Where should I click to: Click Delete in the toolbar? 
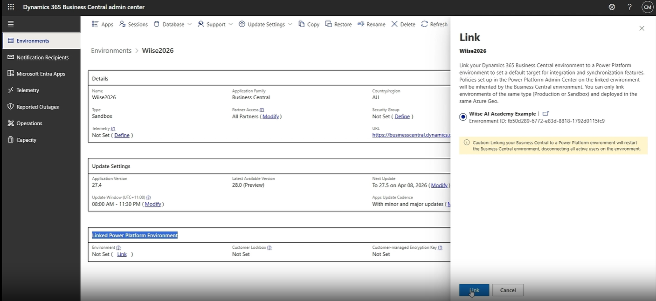pyautogui.click(x=403, y=24)
